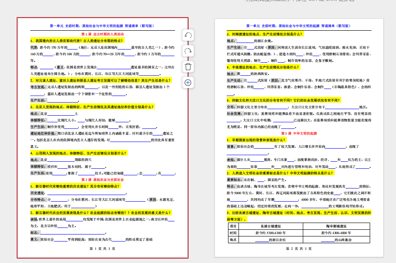Insert a new page using plus icon
396x263 pixels.
[x=188, y=82]
